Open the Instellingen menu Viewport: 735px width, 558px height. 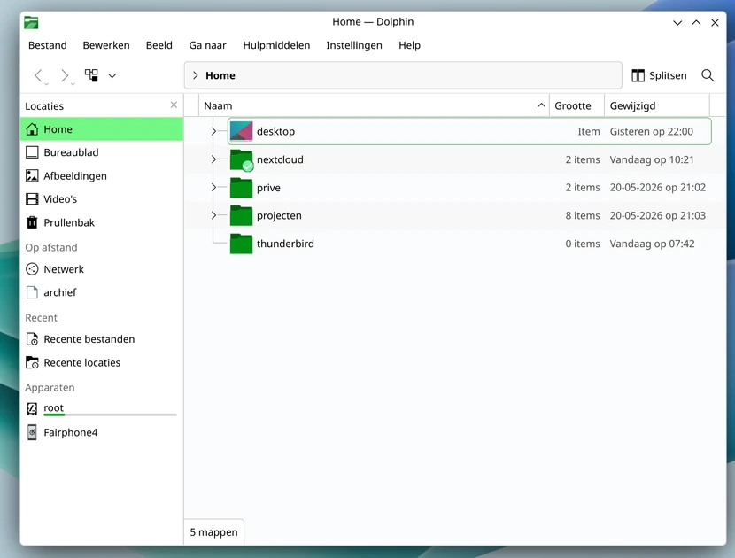coord(354,45)
